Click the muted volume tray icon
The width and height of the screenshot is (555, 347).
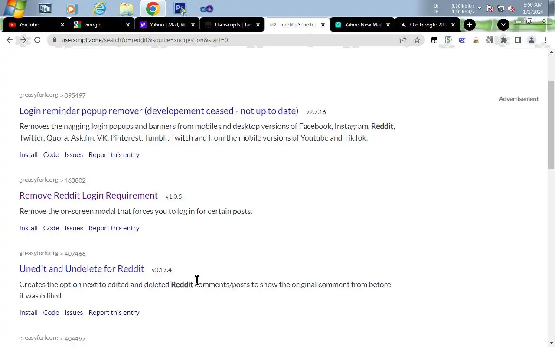point(511,8)
